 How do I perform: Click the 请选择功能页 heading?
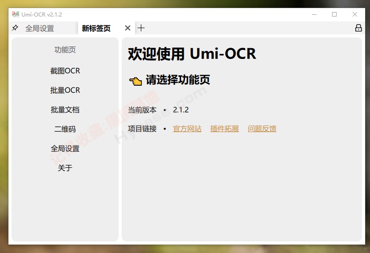coord(178,80)
